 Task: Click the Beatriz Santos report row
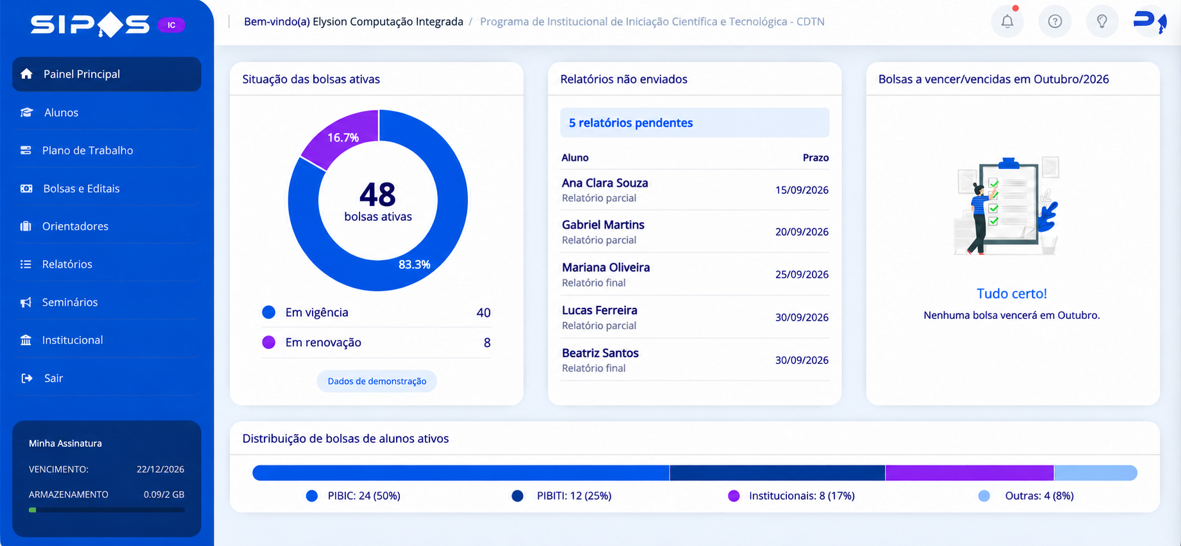click(695, 360)
